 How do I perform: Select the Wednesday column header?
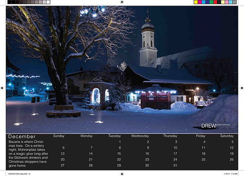click(x=140, y=136)
